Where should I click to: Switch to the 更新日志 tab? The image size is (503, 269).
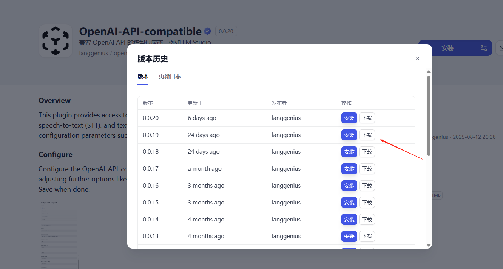pyautogui.click(x=170, y=76)
